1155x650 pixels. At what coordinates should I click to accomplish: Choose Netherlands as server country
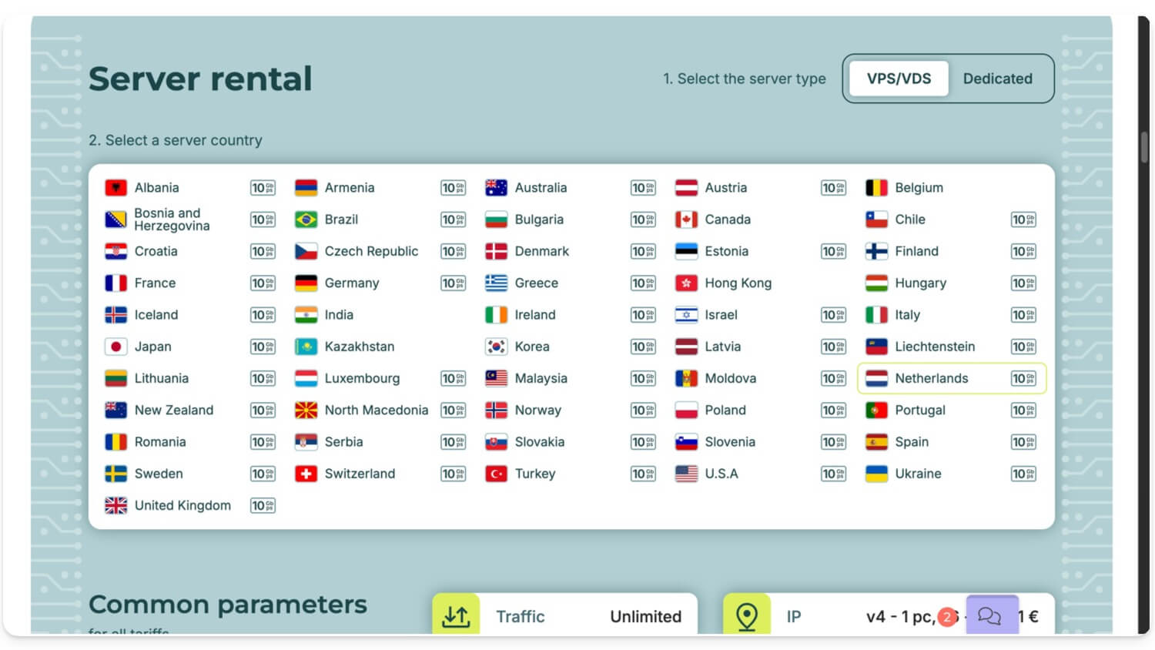coord(931,378)
